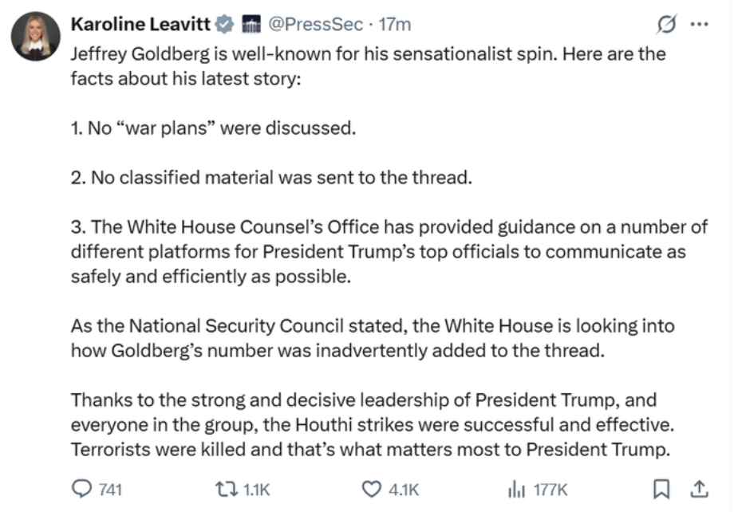Open Karoline Leavitt's profile picture
Image resolution: width=734 pixels, height=512 pixels.
pyautogui.click(x=35, y=37)
